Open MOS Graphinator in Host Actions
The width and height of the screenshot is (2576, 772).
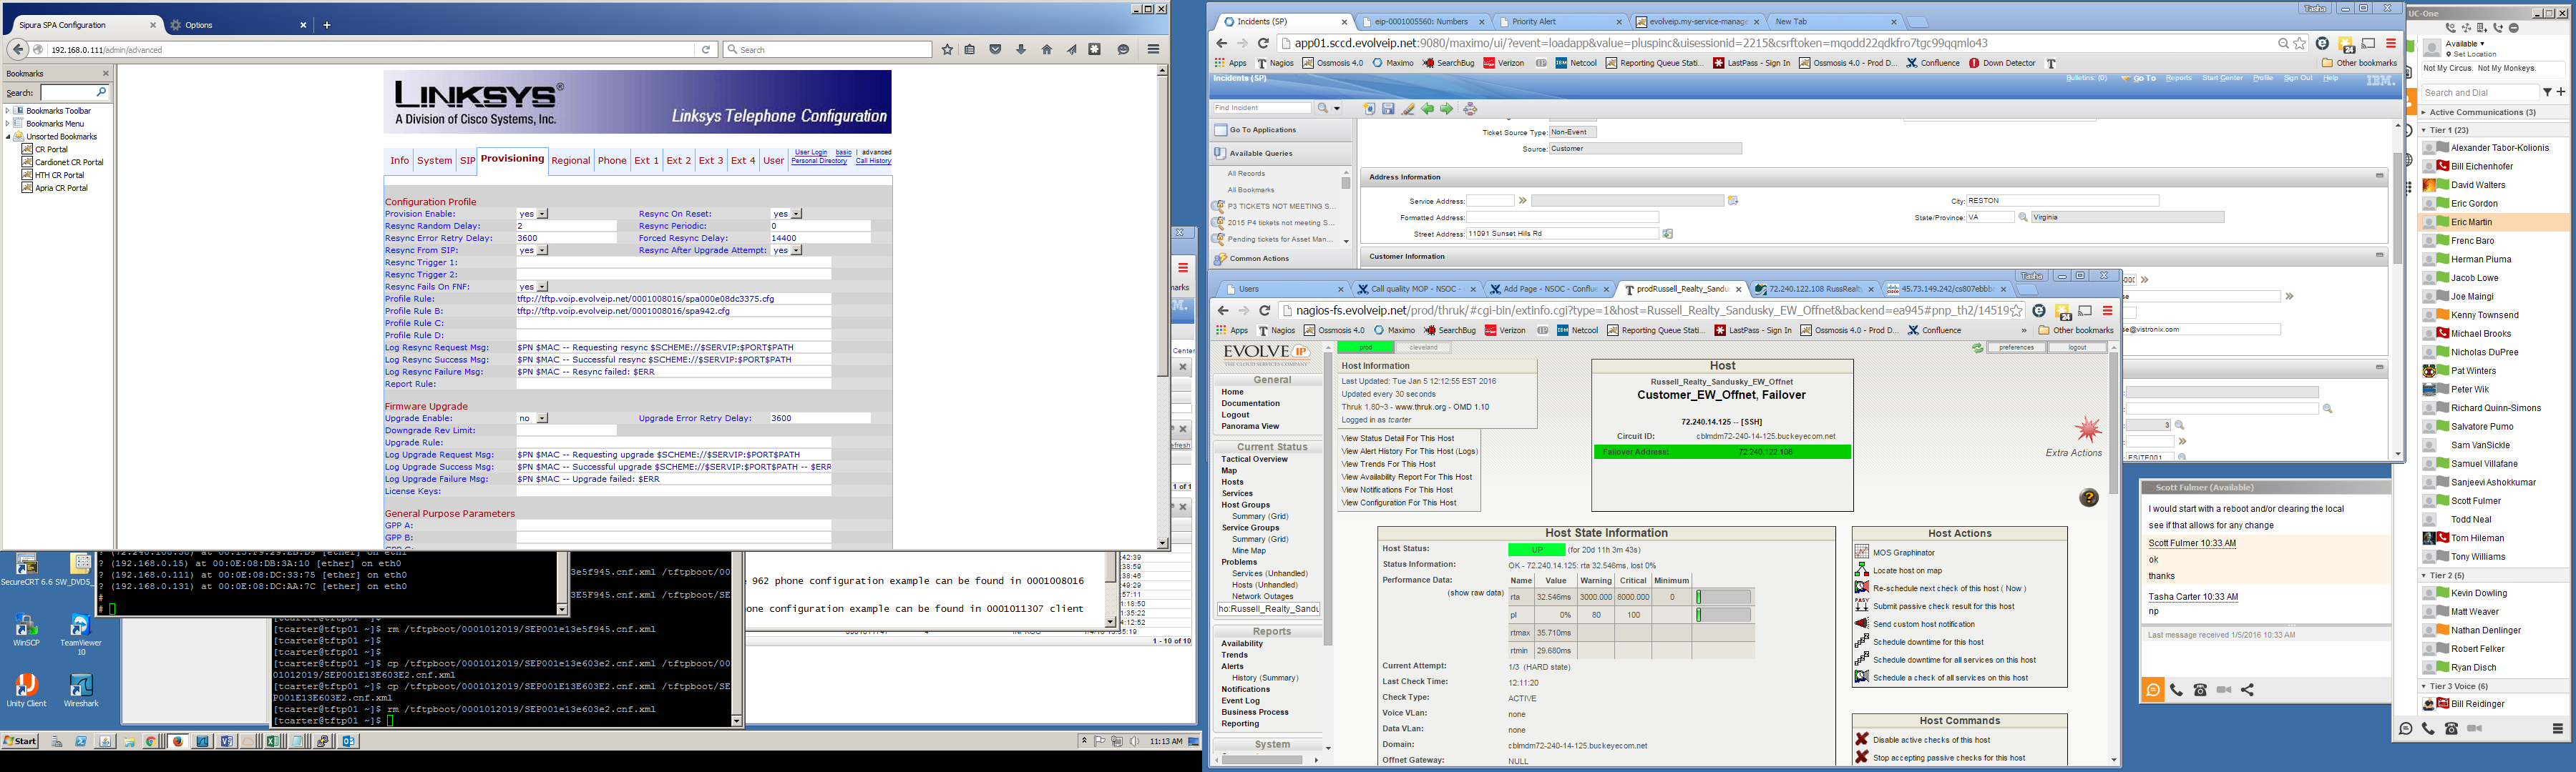[x=1903, y=553]
